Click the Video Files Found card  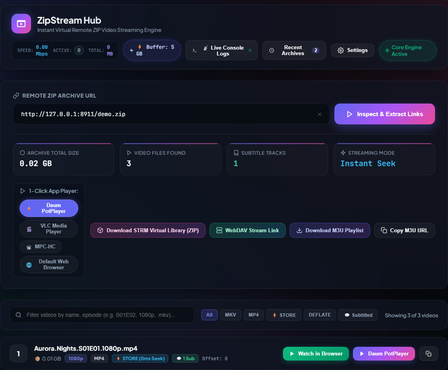(x=170, y=159)
